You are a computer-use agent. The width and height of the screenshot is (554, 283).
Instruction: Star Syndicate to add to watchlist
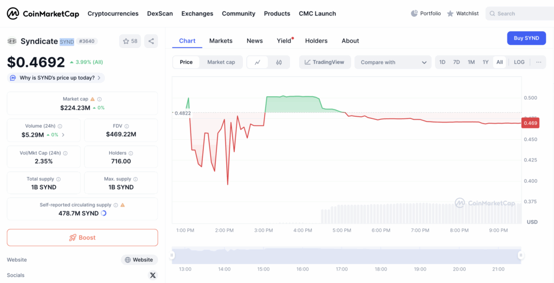click(130, 41)
